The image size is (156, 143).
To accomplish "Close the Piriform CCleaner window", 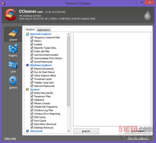I will (x=150, y=2).
